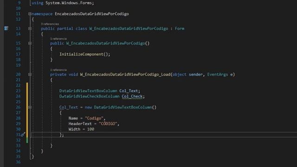Screen dimensions: 297x167
Task: Click DataGridViewCheckBoxColumn type on line 24
Action: 89,96
